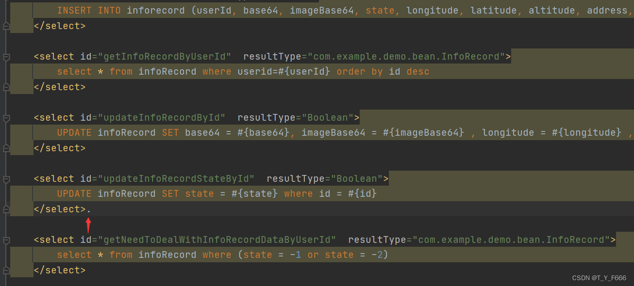
Task: Click the CSDN @T_Y_F666 watermark text
Action: point(599,278)
